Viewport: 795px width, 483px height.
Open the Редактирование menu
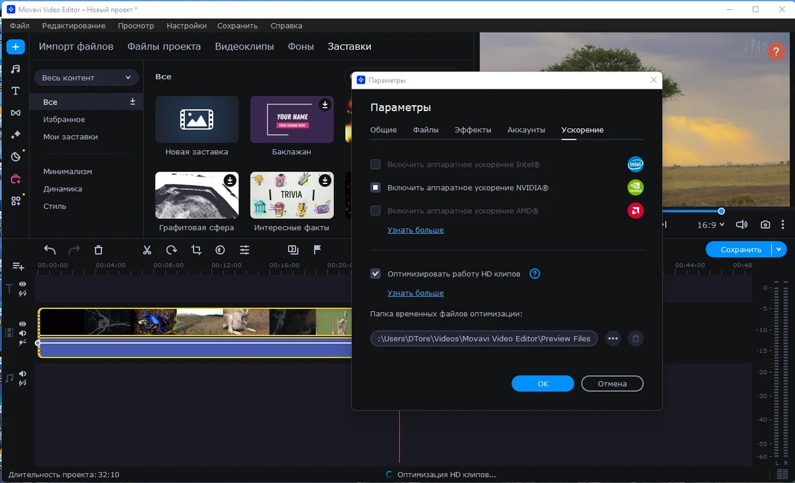pos(74,26)
